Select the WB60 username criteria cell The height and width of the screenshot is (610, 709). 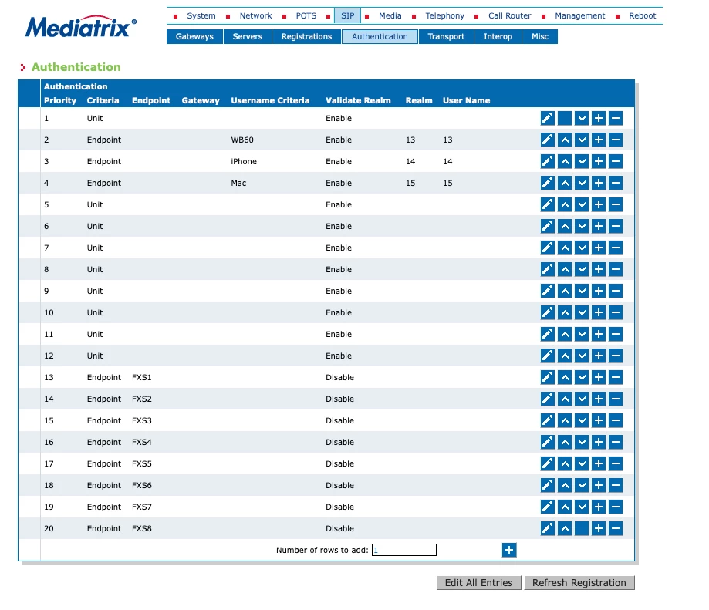[242, 140]
